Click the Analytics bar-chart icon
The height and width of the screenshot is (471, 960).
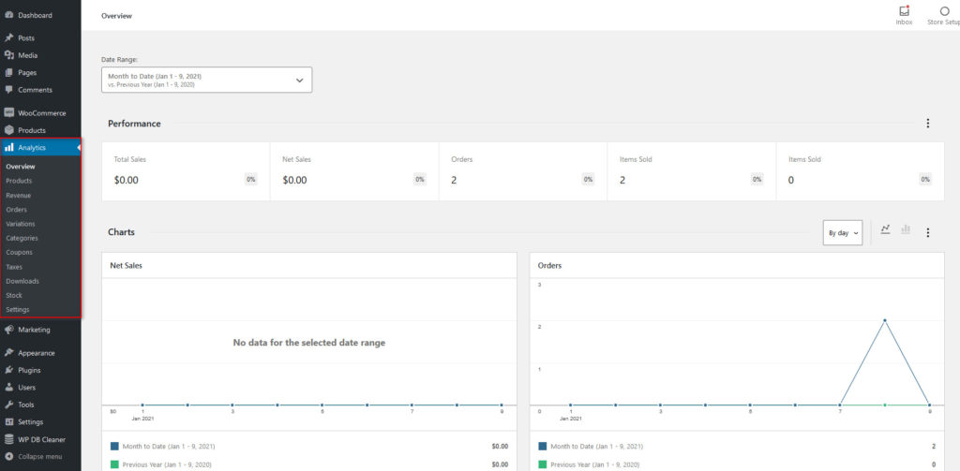(9, 147)
